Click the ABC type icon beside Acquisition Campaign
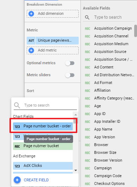Screen dimensions: 137x187 click(87, 29)
